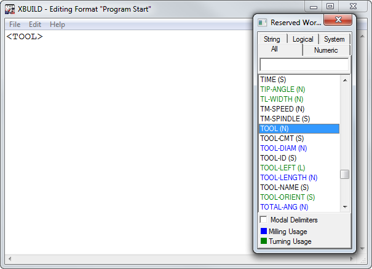Click the editor's vertical scroll-down arrow
This screenshot has width=372, height=269.
click(362, 248)
